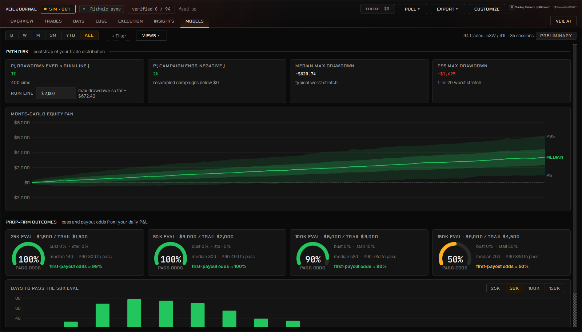Show days-to-pass for the 100K eval

point(534,288)
